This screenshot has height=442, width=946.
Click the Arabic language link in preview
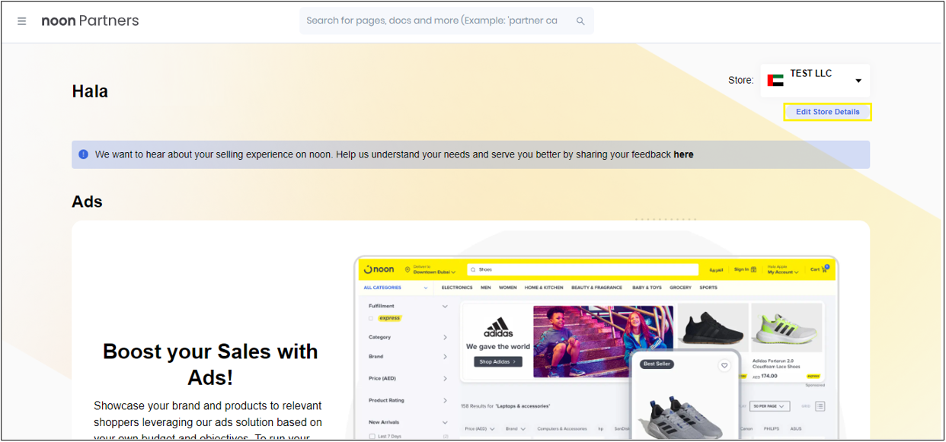pyautogui.click(x=716, y=270)
